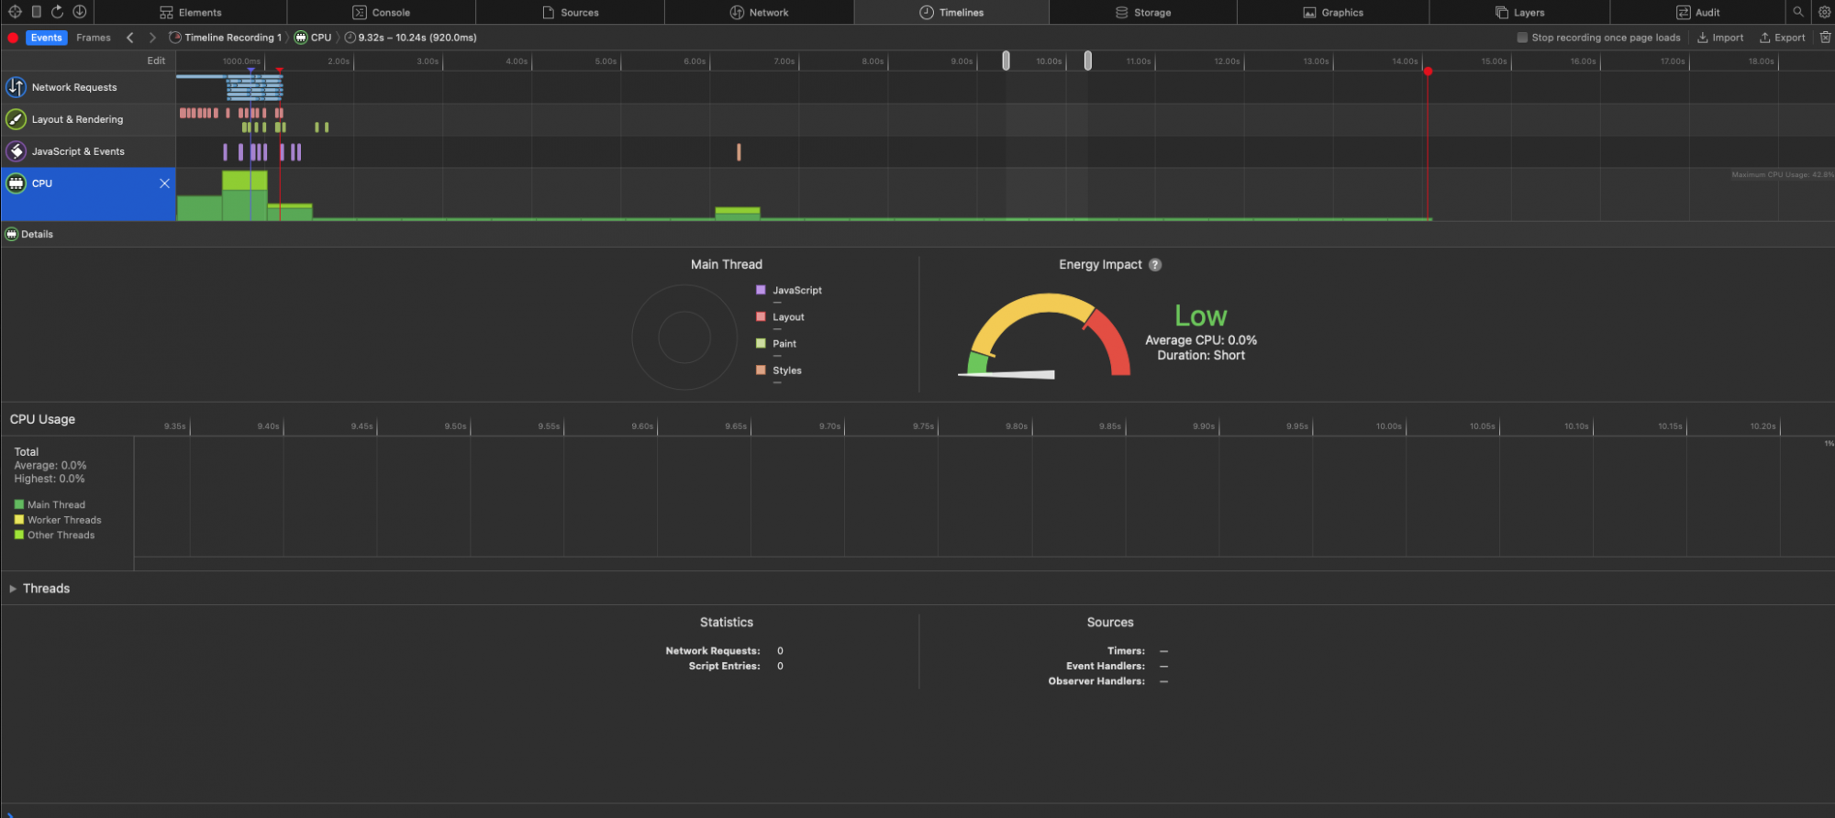
Task: Click the Network Requests timeline icon
Action: click(x=16, y=87)
